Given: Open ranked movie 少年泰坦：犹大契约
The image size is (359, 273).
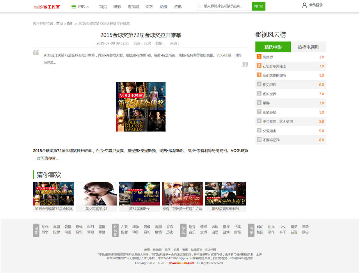Looking at the screenshot, I should click(x=278, y=122).
